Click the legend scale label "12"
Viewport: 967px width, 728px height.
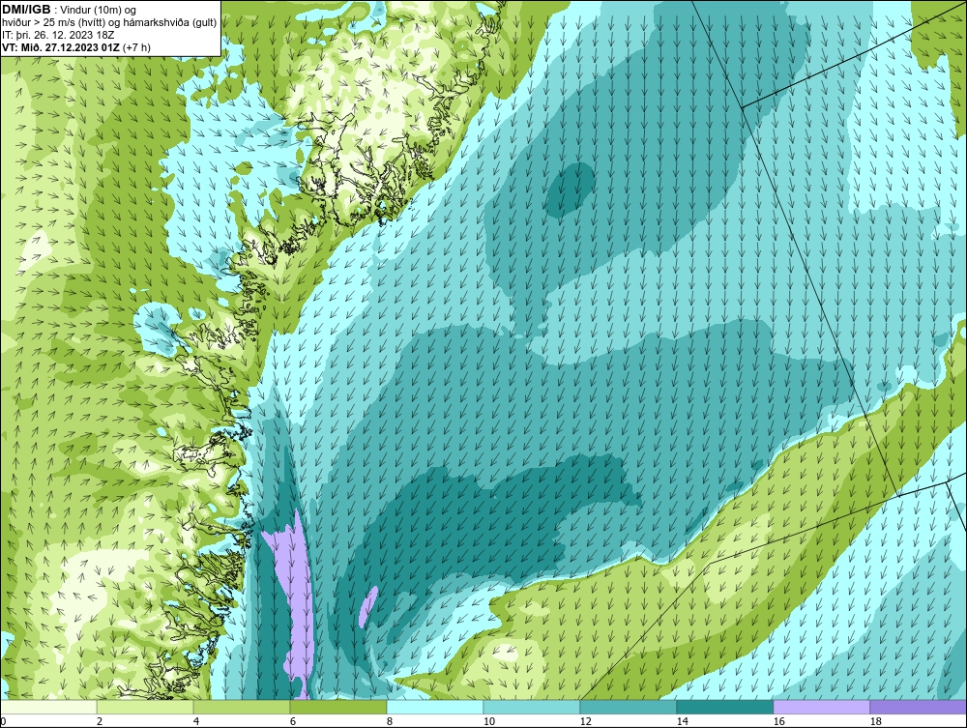click(x=585, y=721)
